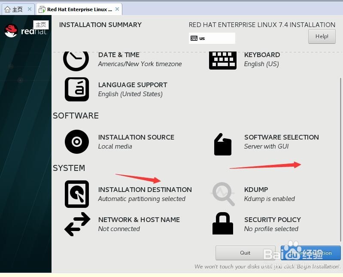
Task: Click the VM icon on Red Hat tab
Action: tap(42, 9)
